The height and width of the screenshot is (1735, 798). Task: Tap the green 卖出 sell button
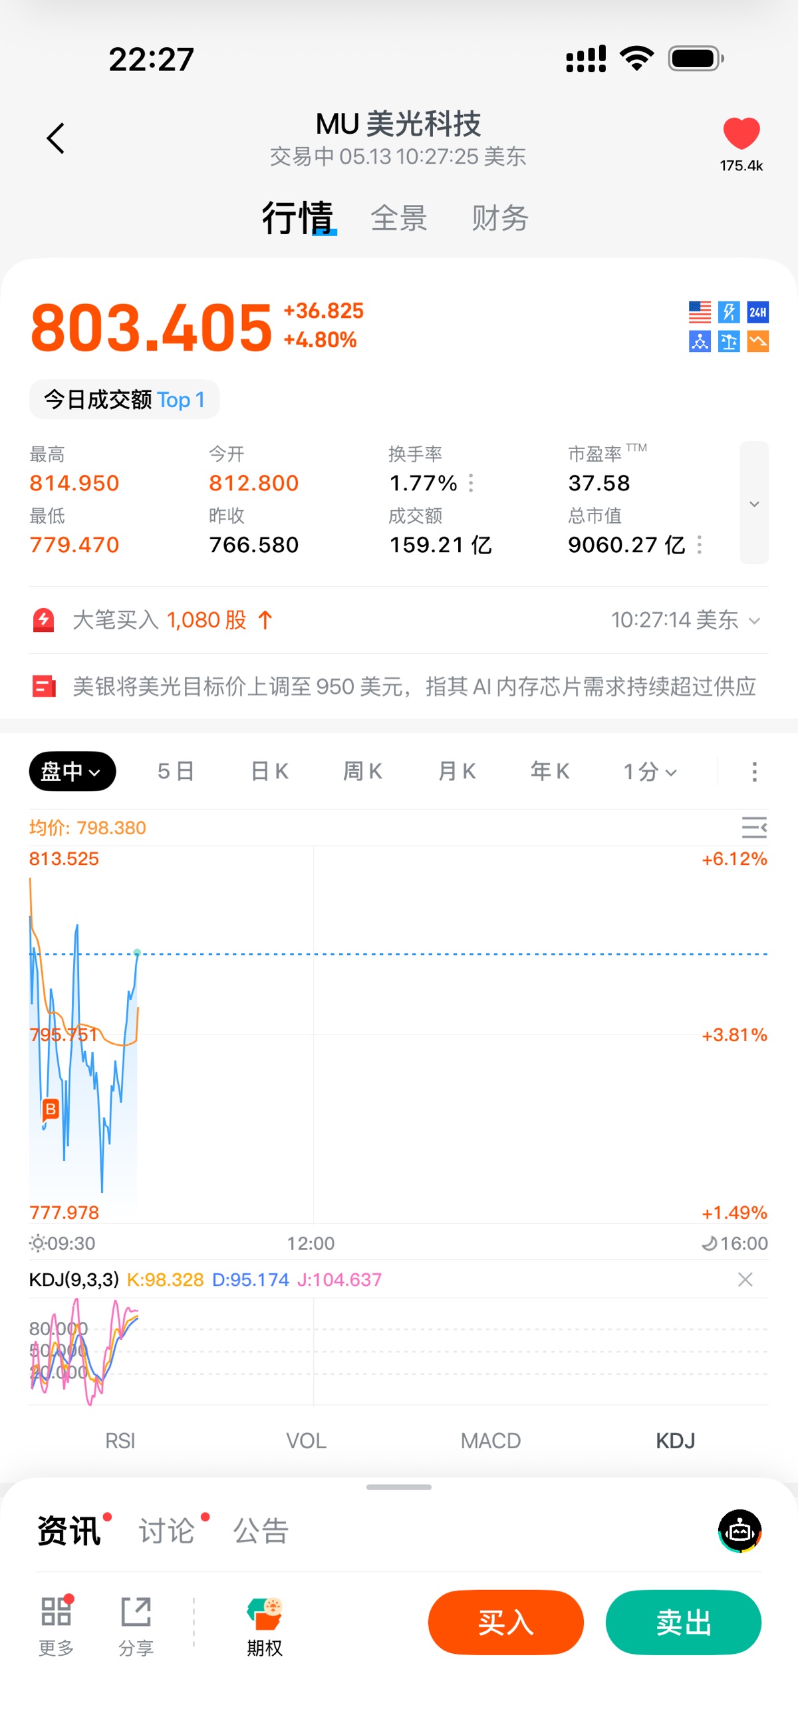point(684,1623)
